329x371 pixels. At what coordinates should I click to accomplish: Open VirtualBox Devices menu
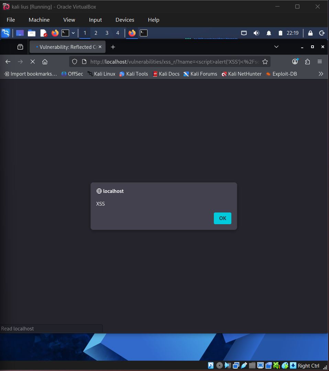click(125, 20)
